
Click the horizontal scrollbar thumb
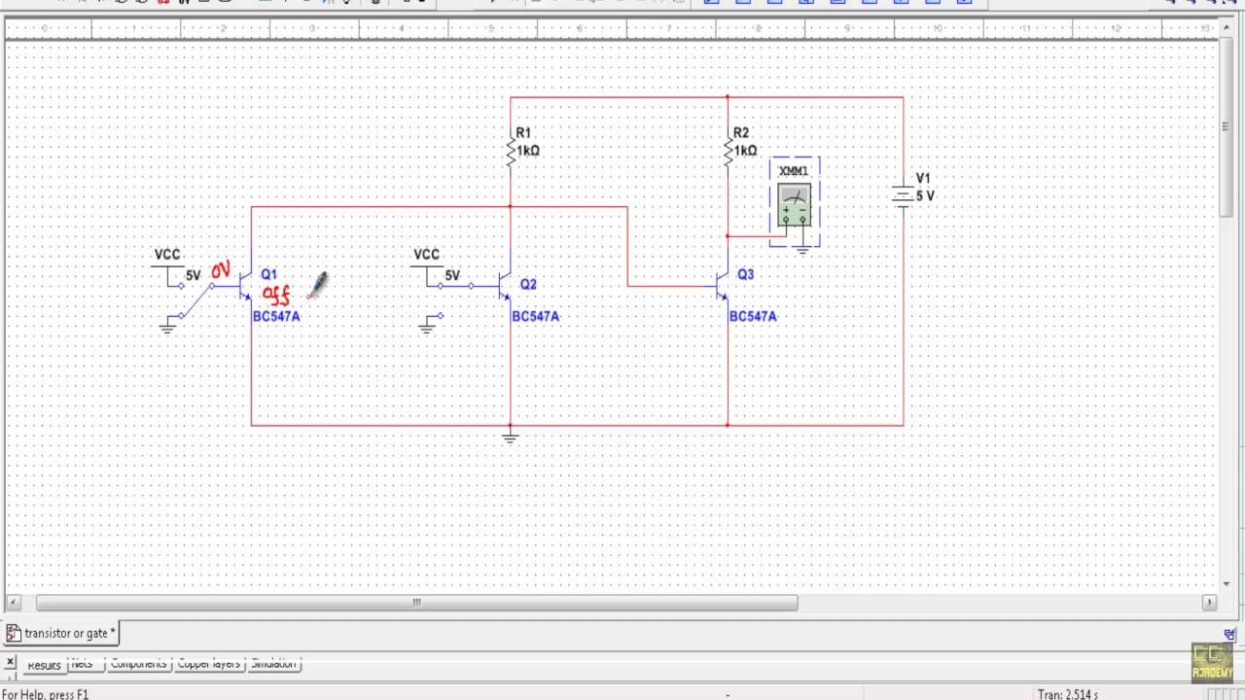point(416,603)
